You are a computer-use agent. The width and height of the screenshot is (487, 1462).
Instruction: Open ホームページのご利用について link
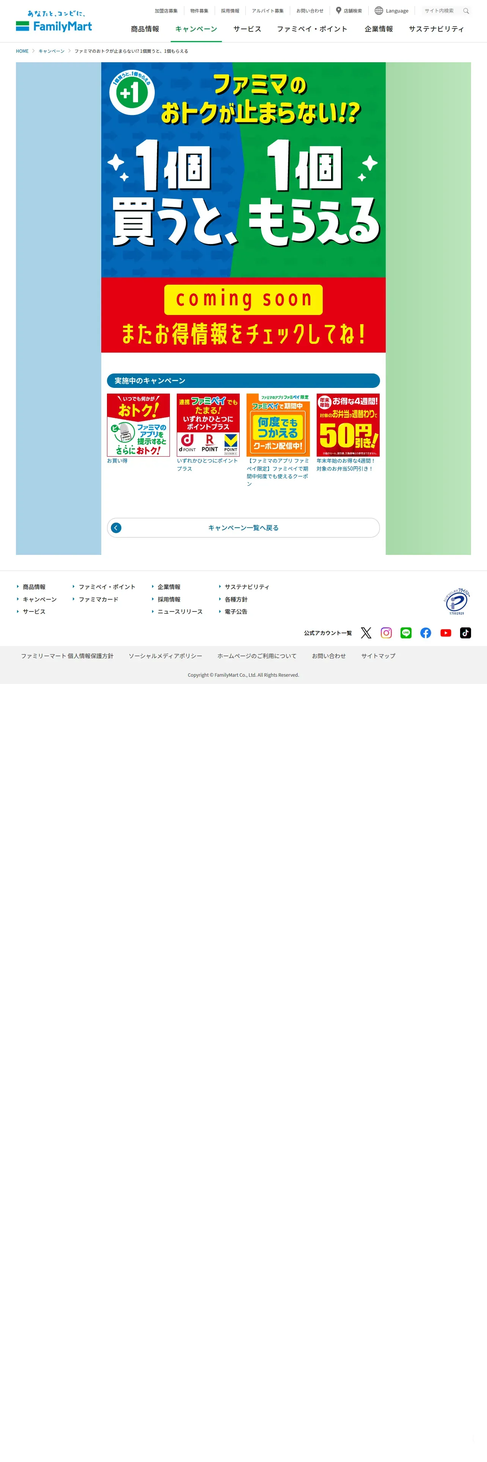tap(257, 656)
